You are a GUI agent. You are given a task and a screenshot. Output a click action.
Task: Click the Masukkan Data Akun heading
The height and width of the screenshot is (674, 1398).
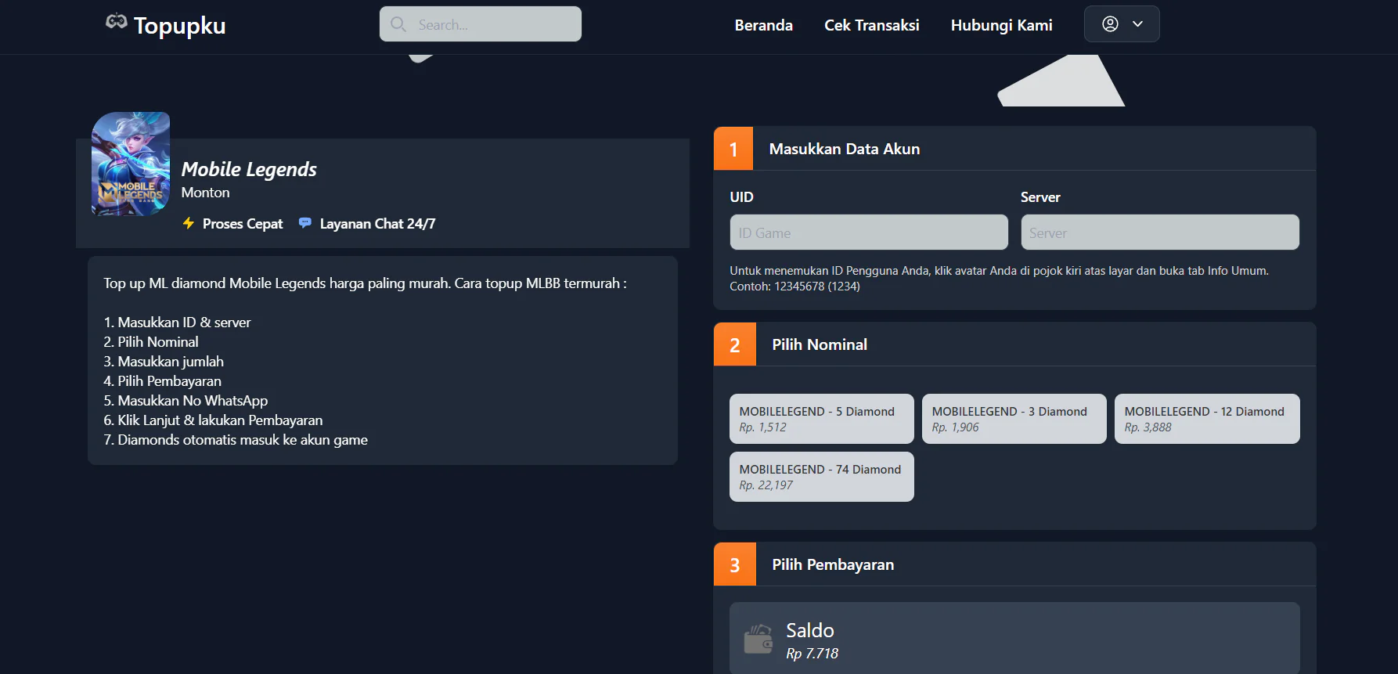point(845,149)
